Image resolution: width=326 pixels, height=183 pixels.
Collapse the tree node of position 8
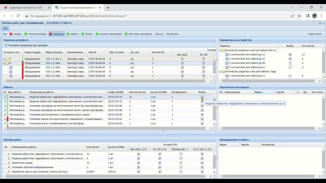[4, 64]
